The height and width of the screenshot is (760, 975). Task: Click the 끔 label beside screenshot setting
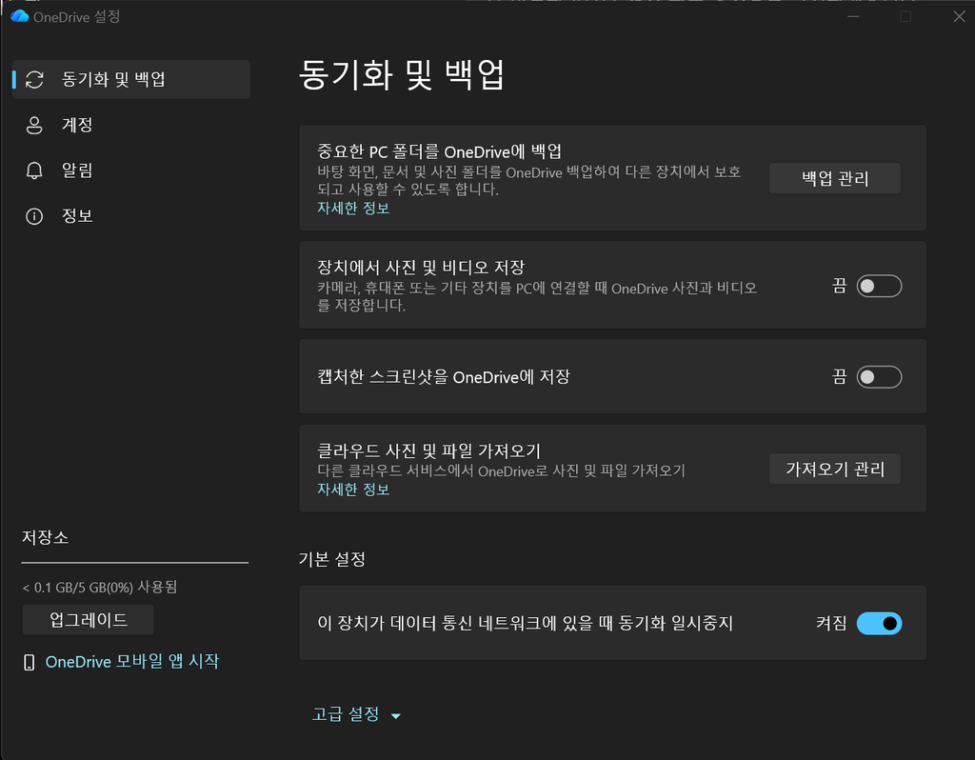840,377
